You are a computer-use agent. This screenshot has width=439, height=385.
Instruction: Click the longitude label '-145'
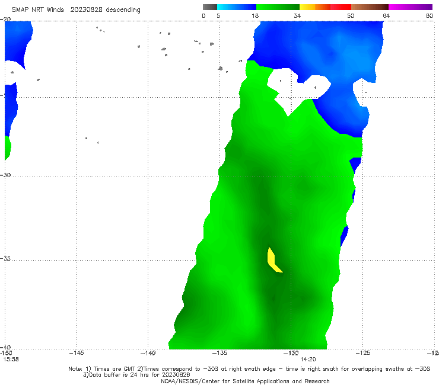[77, 353]
